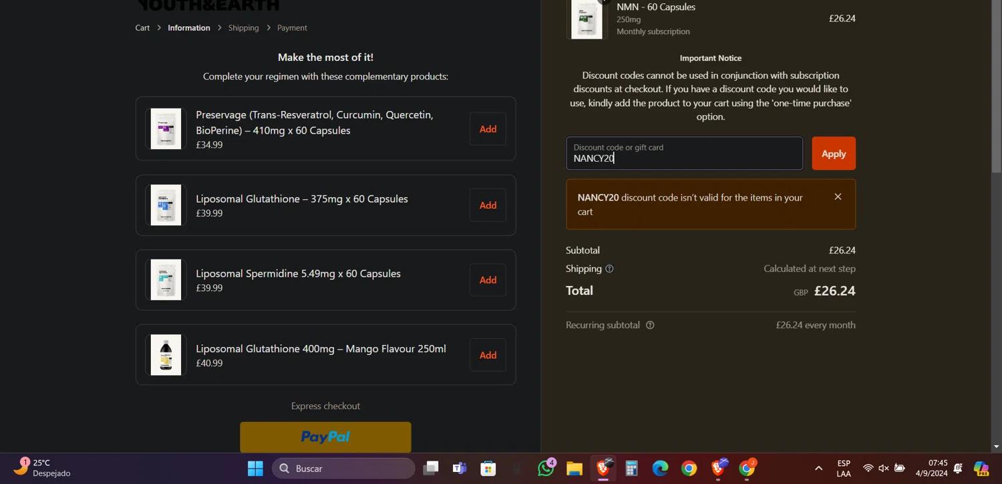
Task: Click the Recurring subtotal info icon
Action: point(650,326)
